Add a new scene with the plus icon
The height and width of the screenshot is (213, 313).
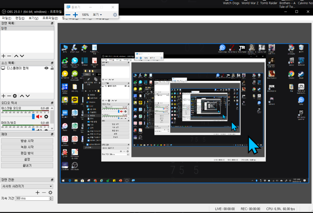tap(3, 56)
